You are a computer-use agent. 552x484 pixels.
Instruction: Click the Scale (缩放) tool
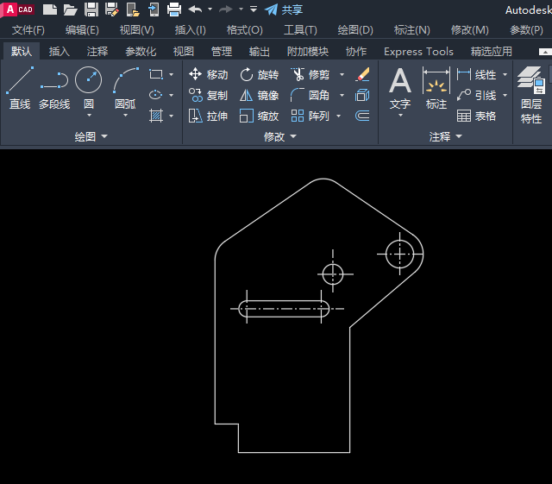pos(260,116)
